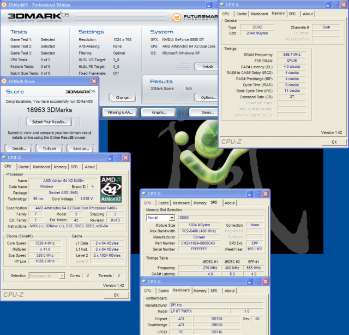The height and width of the screenshot is (335, 349).
Task: Click the Manufacturer Corsair field
Action: click(x=199, y=237)
